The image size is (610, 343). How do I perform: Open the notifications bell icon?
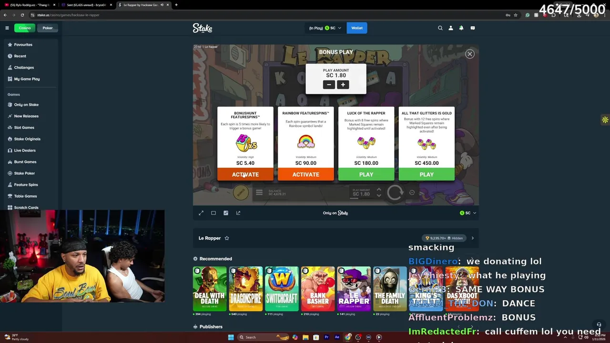[461, 28]
